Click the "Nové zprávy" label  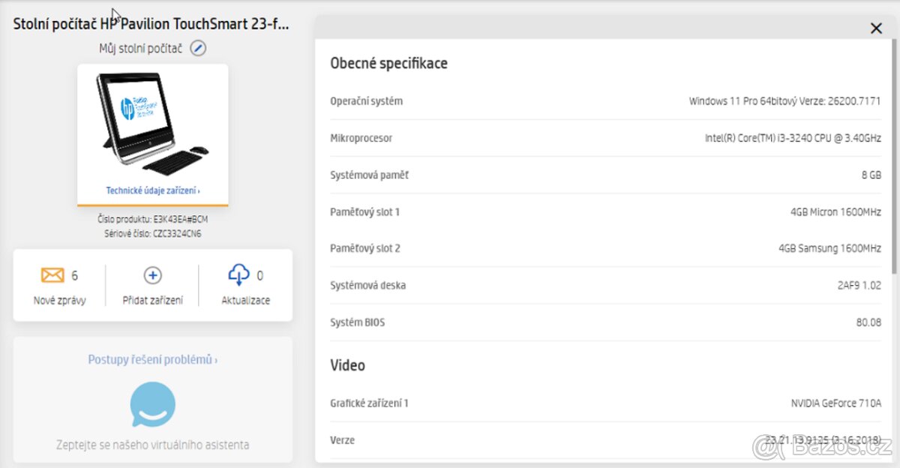59,301
